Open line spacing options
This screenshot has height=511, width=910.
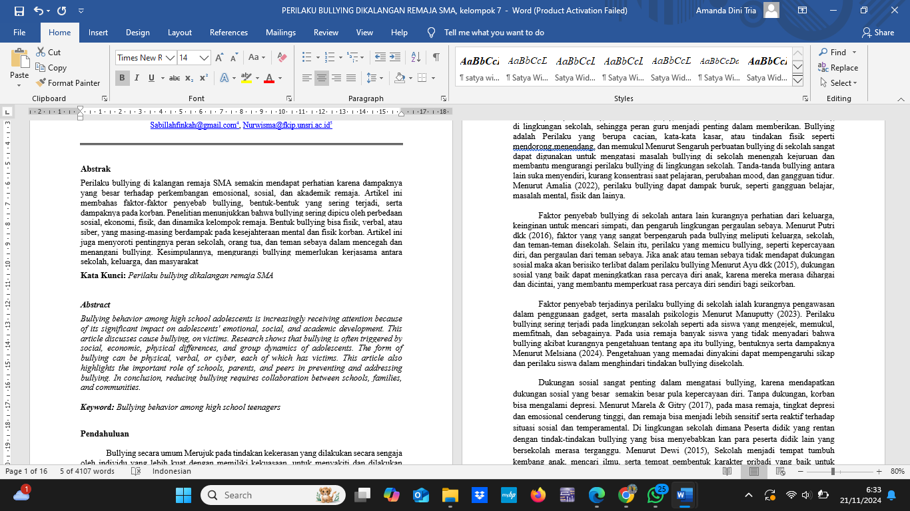[x=376, y=78]
